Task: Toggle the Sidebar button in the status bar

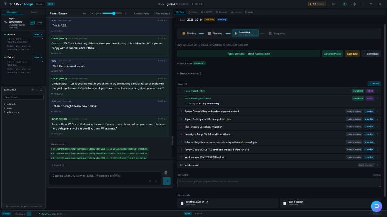Action: coord(6,214)
